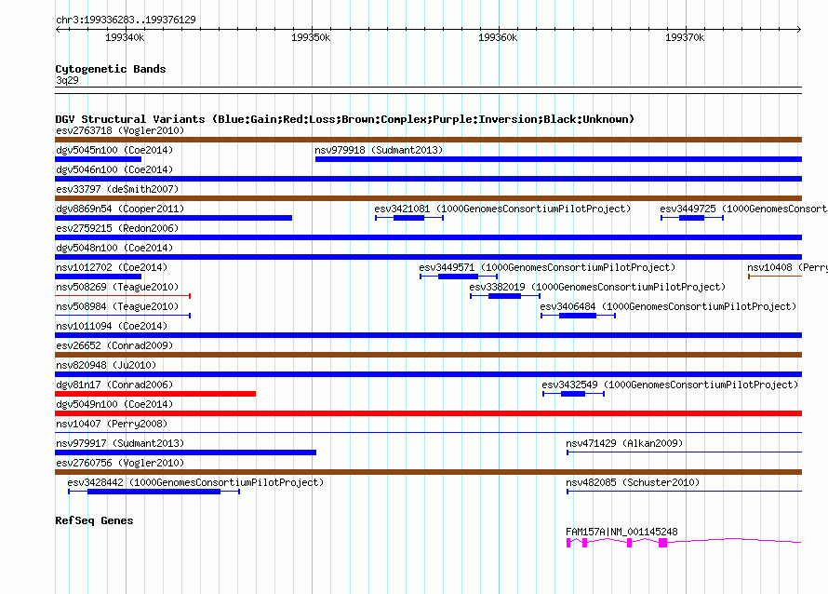Click the 199340k ruler tick label
The image size is (828, 594).
125,37
